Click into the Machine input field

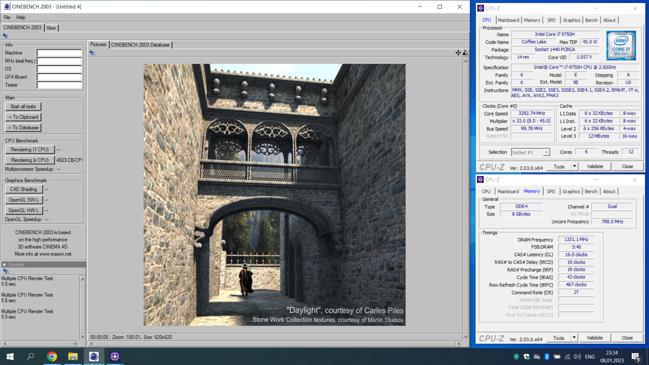click(x=59, y=53)
